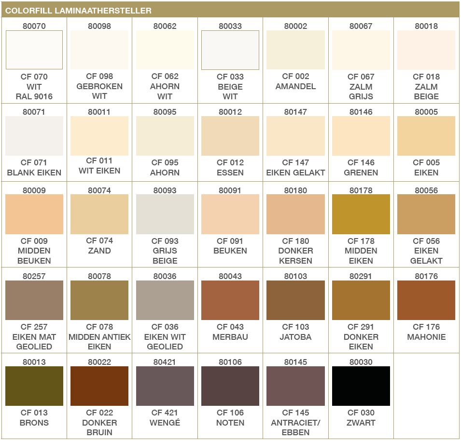The image size is (461, 441).
Task: Click article number 80421
Action: coord(165,362)
